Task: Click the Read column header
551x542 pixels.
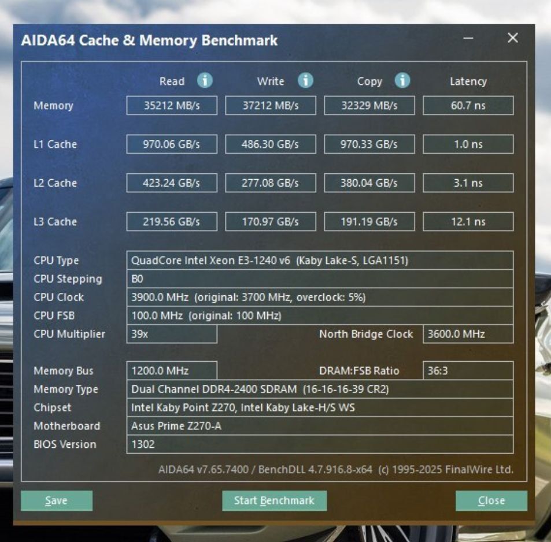Action: pyautogui.click(x=172, y=81)
